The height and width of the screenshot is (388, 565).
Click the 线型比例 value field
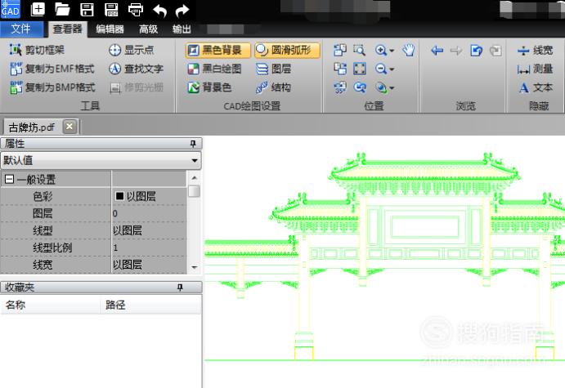coord(149,248)
